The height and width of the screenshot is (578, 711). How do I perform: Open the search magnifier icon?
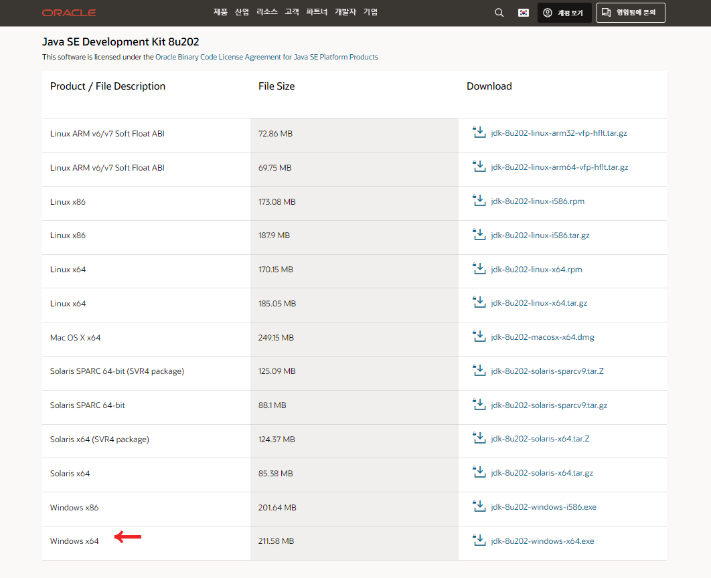[499, 13]
